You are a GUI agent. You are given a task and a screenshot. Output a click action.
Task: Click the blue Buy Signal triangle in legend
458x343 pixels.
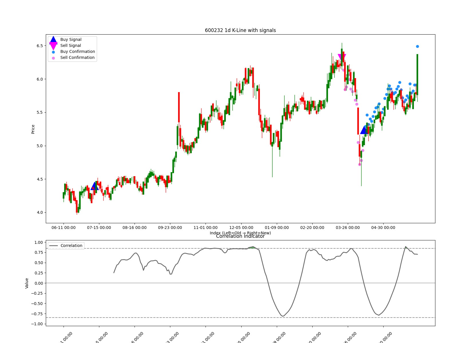tap(53, 40)
